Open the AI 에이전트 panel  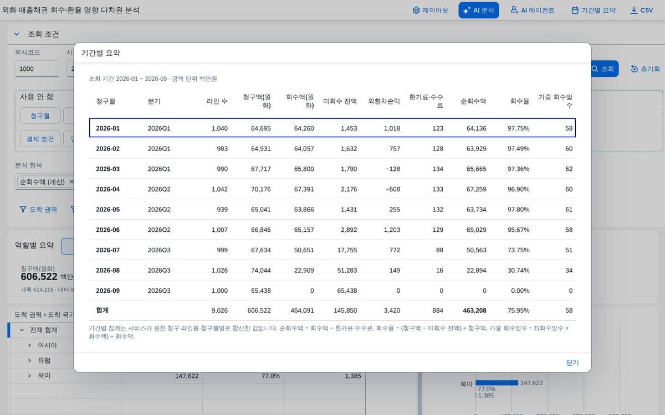coord(533,10)
